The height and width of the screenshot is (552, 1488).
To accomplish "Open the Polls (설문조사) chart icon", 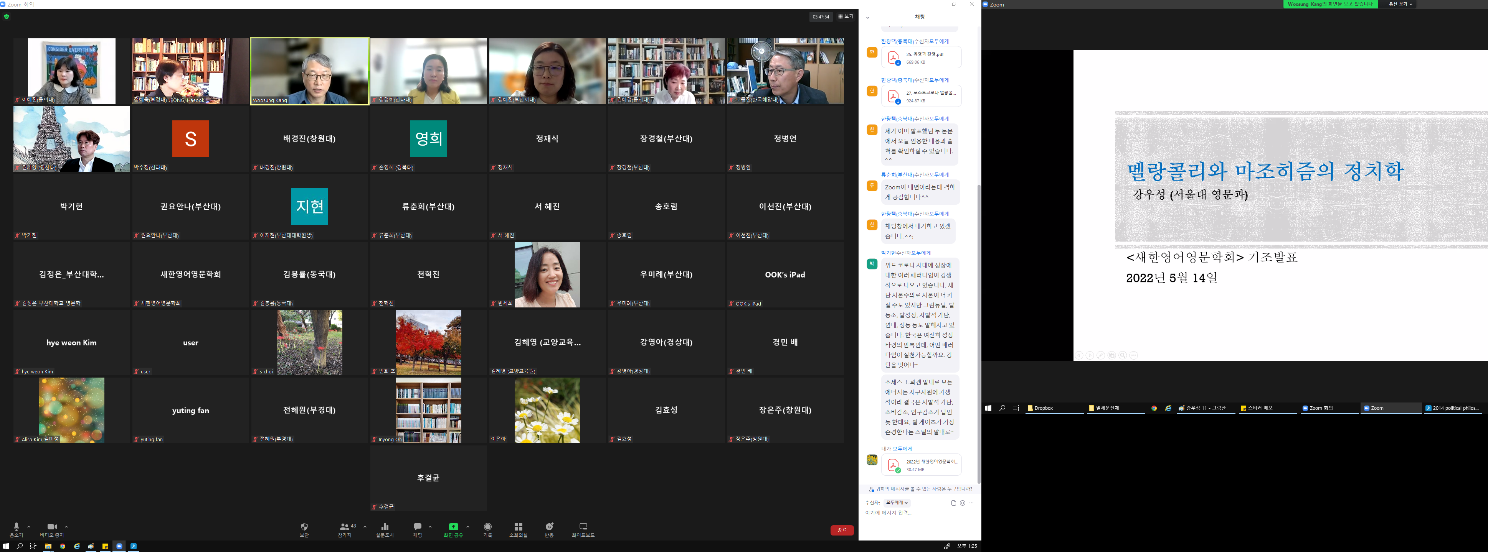I will click(x=385, y=527).
